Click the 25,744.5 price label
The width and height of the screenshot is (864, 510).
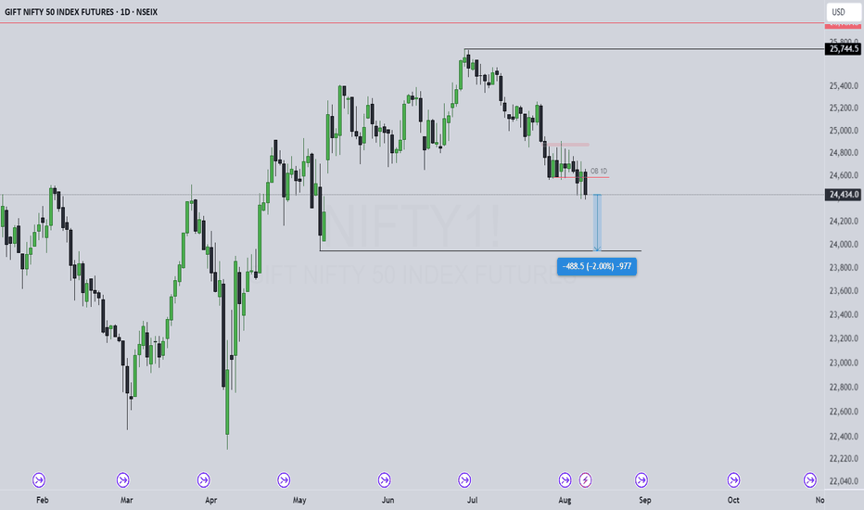tap(843, 49)
